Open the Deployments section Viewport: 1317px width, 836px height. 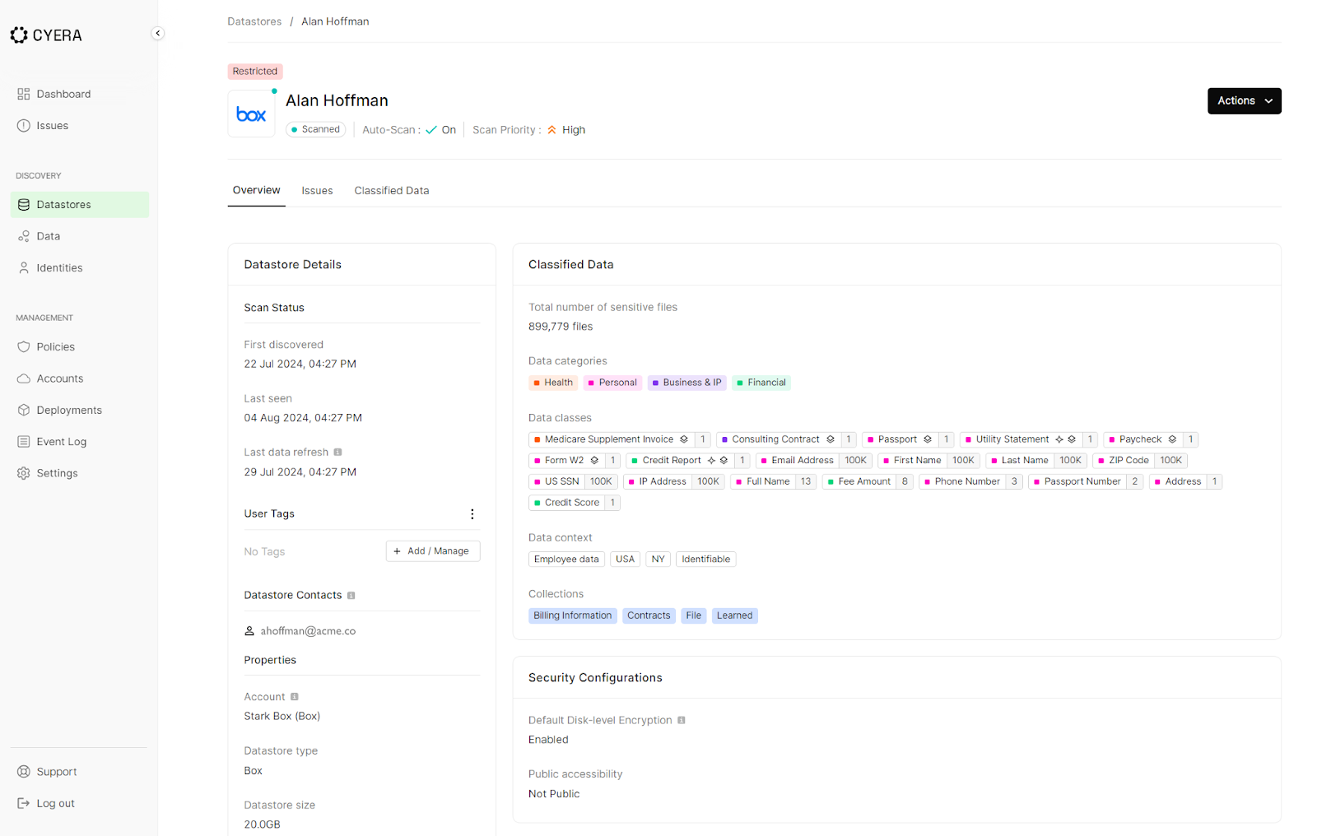click(x=68, y=410)
